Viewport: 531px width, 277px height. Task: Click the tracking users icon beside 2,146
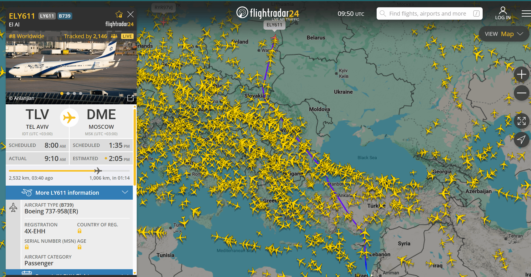click(114, 36)
